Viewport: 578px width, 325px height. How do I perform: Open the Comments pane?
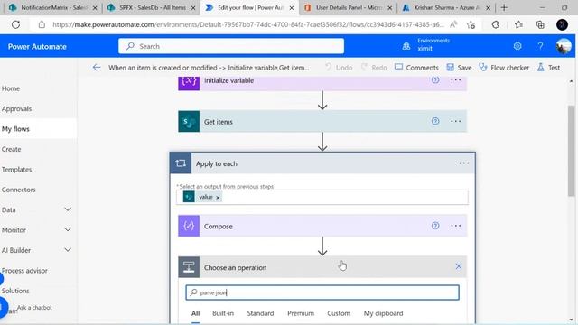(416, 68)
